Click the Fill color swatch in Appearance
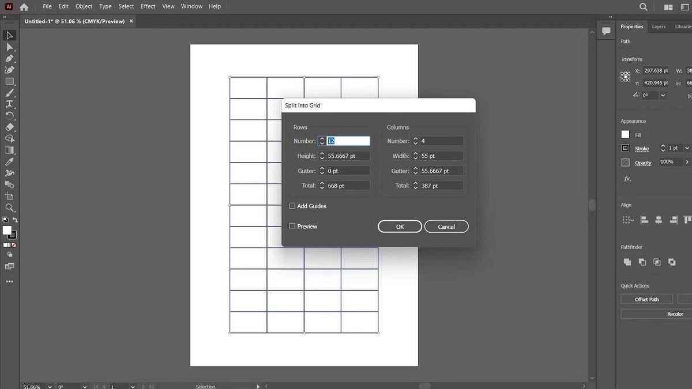The image size is (692, 389). pyautogui.click(x=625, y=134)
